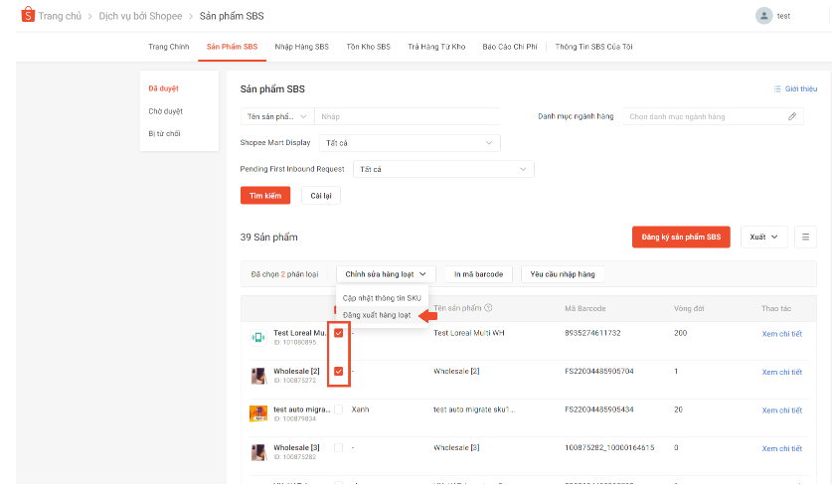Click test auto migrate product thumbnail
The image size is (832, 487).
pos(258,412)
